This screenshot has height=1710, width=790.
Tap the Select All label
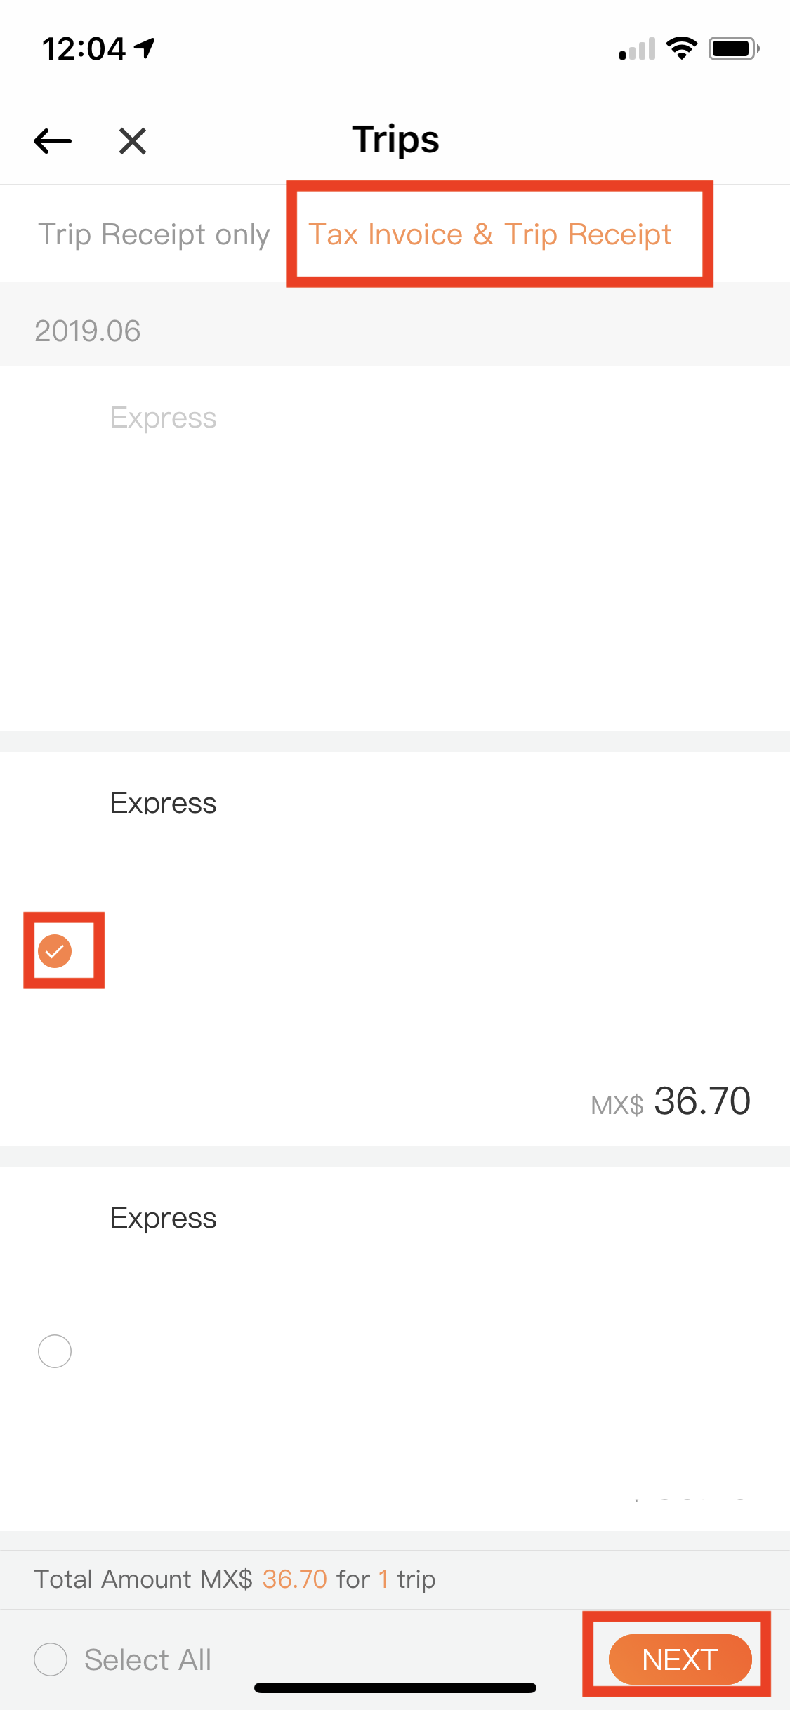pos(147,1659)
